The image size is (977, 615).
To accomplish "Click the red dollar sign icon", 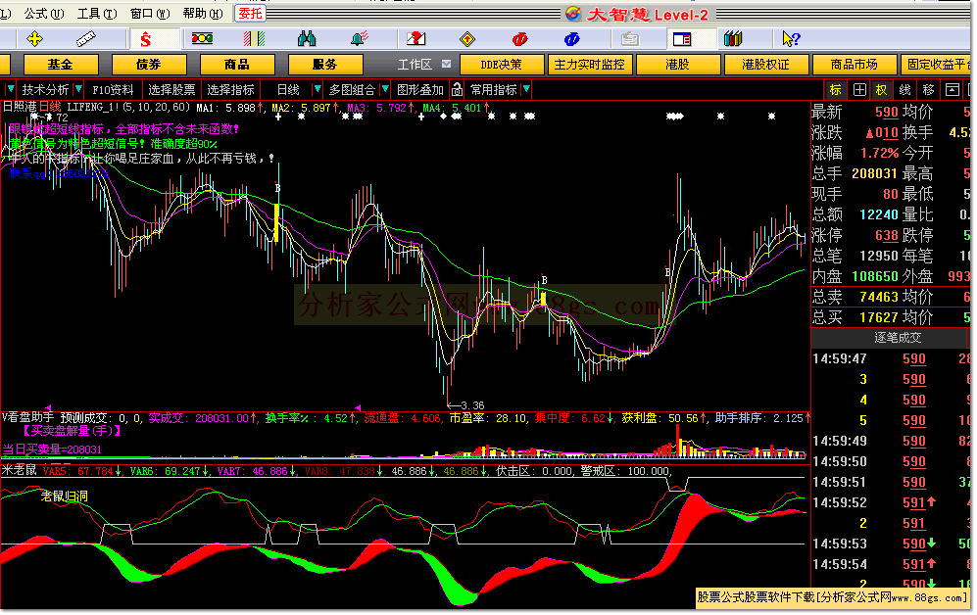I will coord(146,39).
